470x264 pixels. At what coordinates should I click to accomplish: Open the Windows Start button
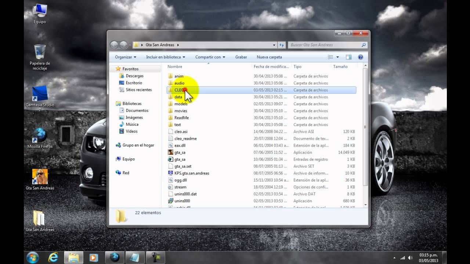[33, 257]
